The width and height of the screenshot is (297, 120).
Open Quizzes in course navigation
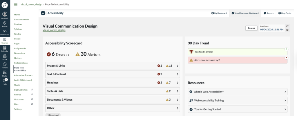[18, 58]
